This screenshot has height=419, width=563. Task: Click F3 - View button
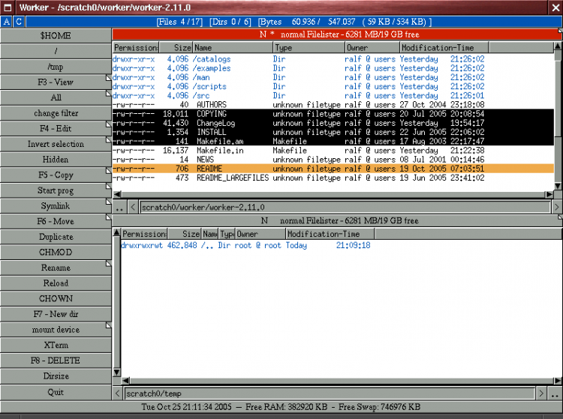pyautogui.click(x=56, y=82)
